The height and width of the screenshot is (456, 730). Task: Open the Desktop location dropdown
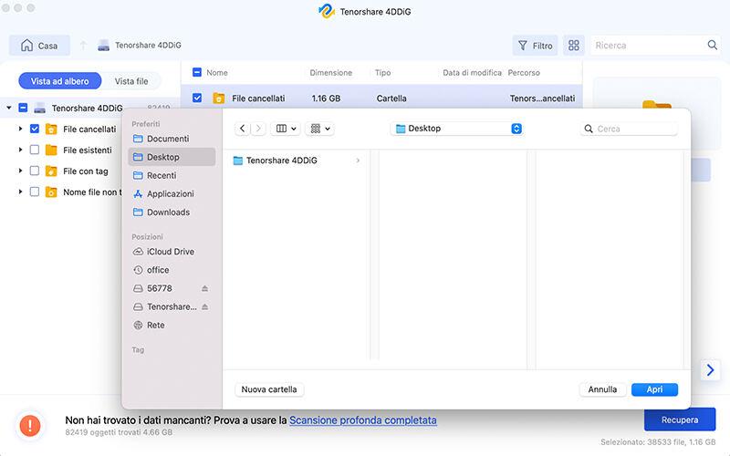pos(456,130)
